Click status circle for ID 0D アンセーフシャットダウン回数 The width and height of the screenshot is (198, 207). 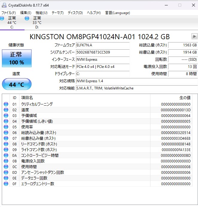click(6, 172)
